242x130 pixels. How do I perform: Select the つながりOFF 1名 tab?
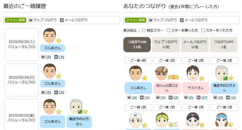[x=224, y=45]
